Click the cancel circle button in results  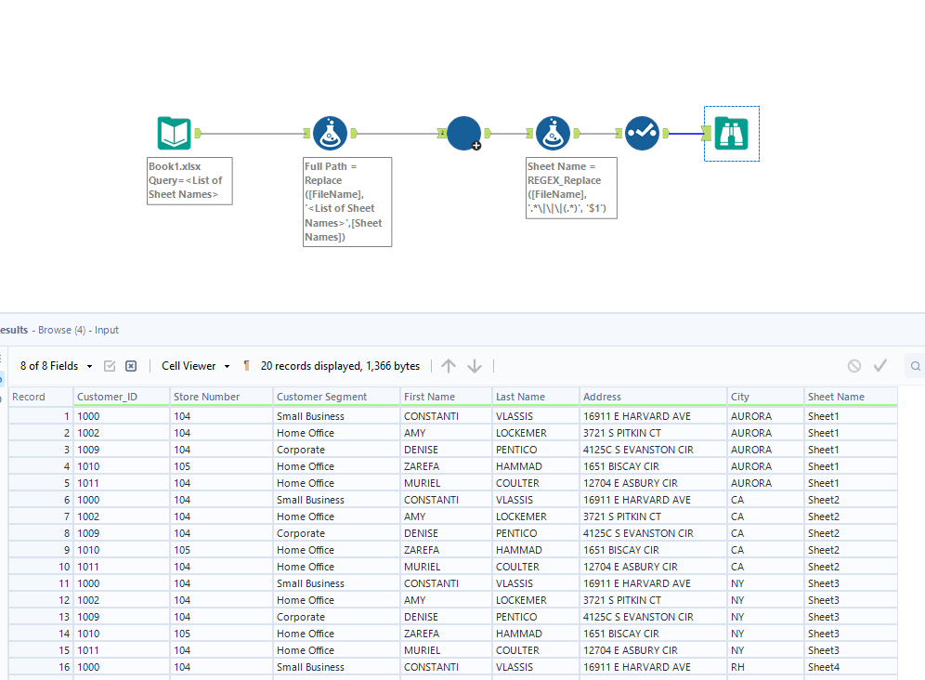854,366
